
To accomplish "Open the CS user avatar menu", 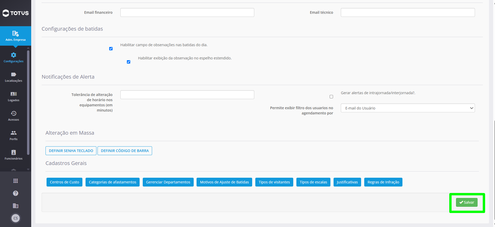I will pos(16,218).
